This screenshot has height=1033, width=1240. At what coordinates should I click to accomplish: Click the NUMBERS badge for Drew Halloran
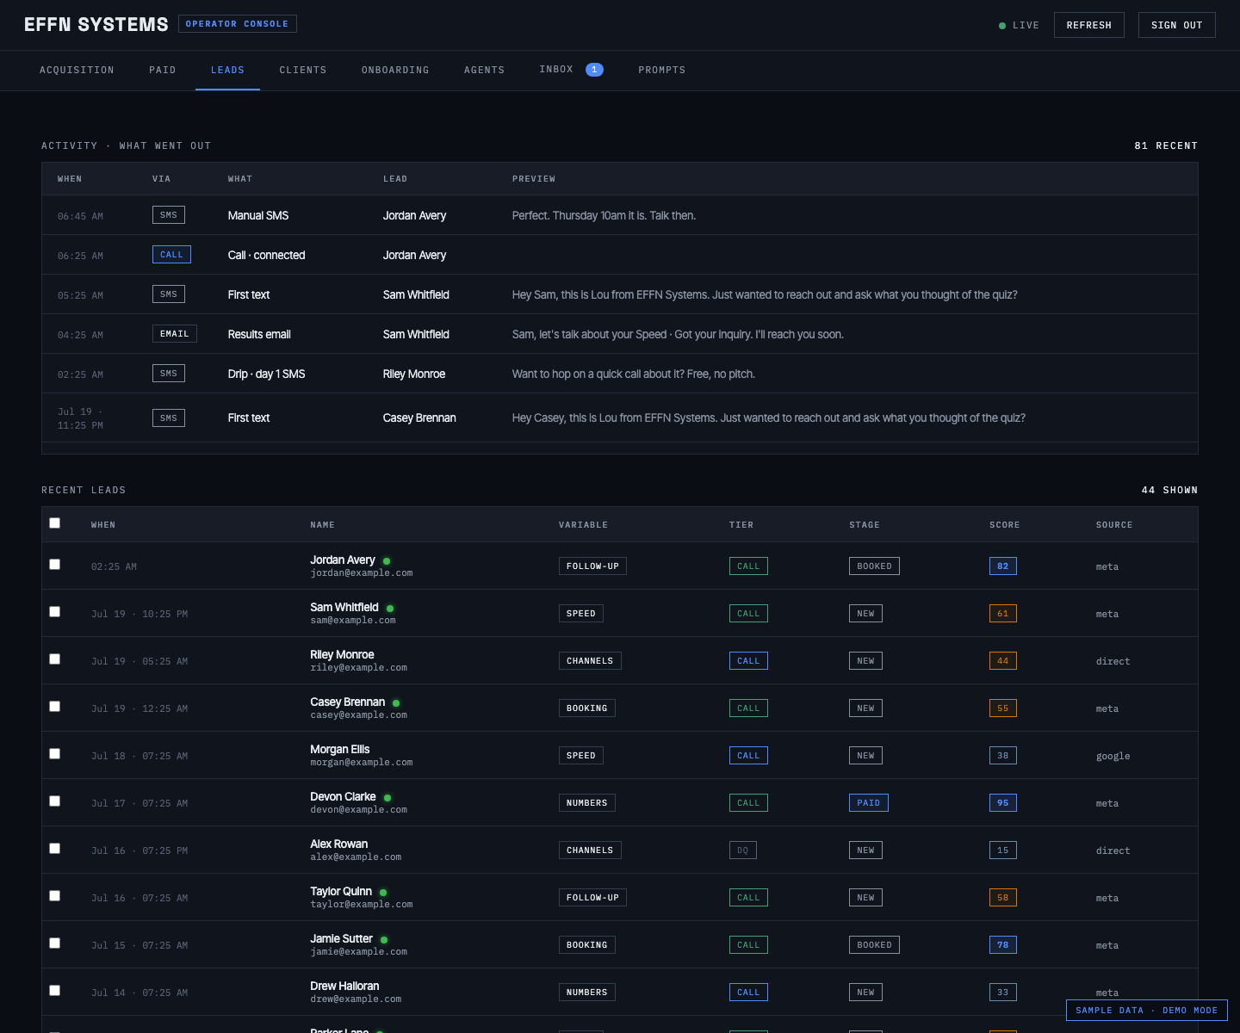coord(587,993)
